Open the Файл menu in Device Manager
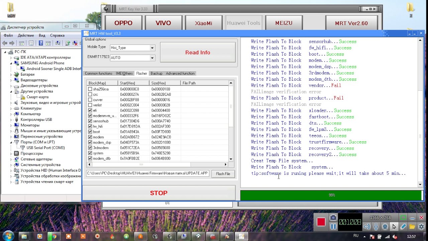The height and width of the screenshot is (241, 428). tap(8, 35)
